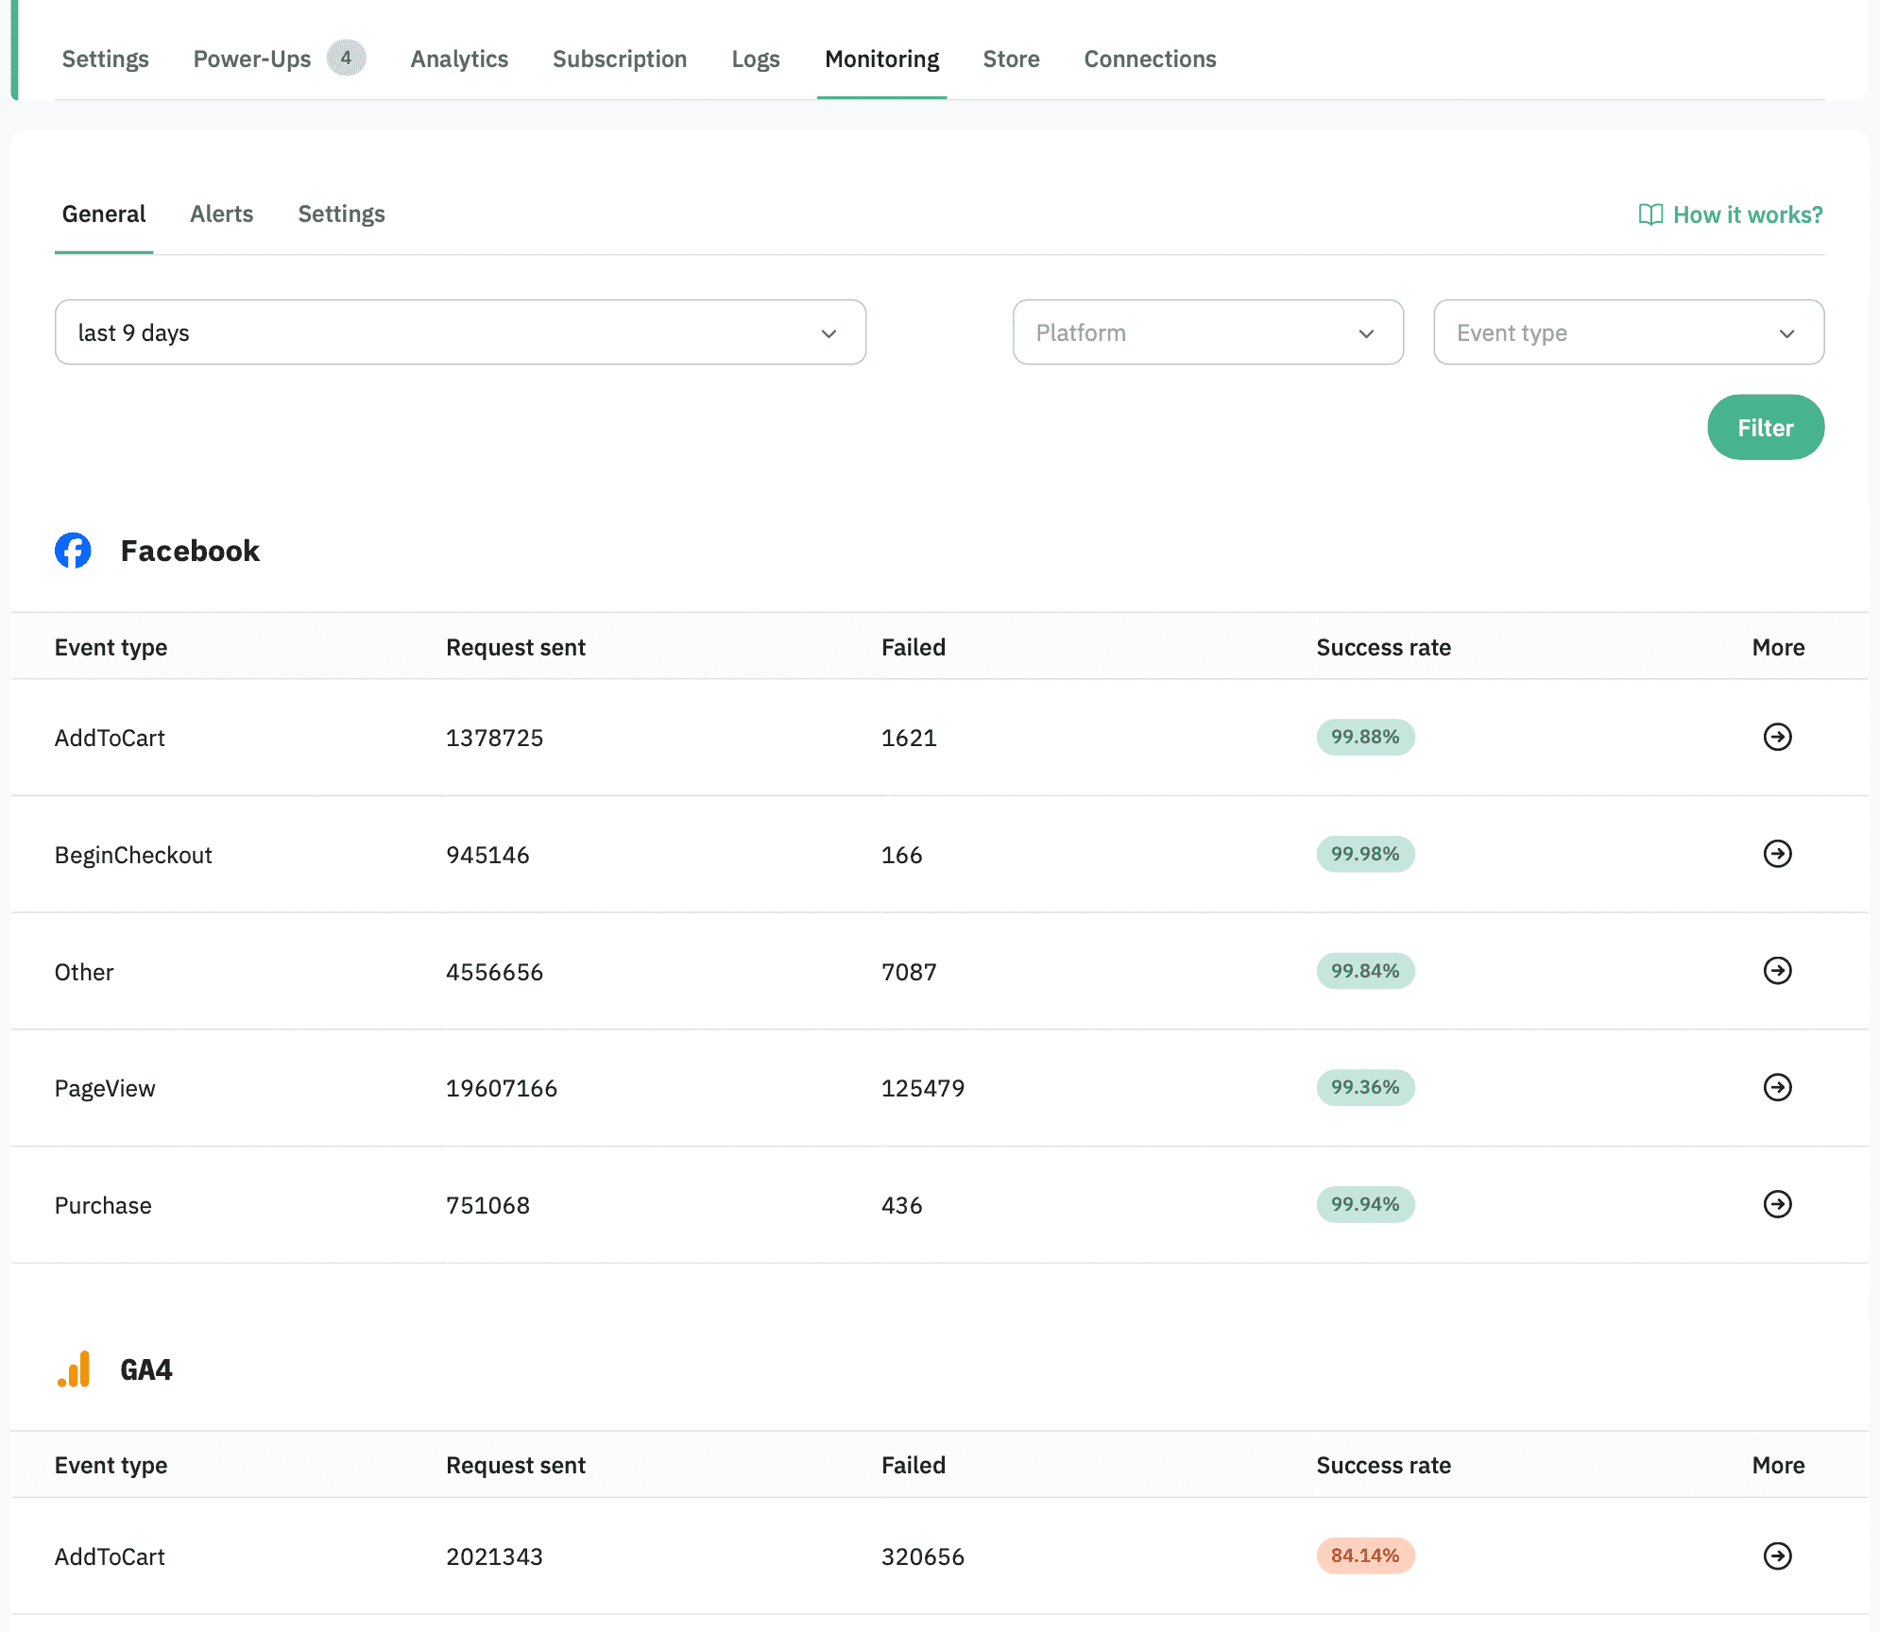Open more details for GA4 AddToCart events
The width and height of the screenshot is (1880, 1632).
coord(1778,1555)
